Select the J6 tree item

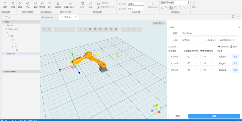pos(17,50)
